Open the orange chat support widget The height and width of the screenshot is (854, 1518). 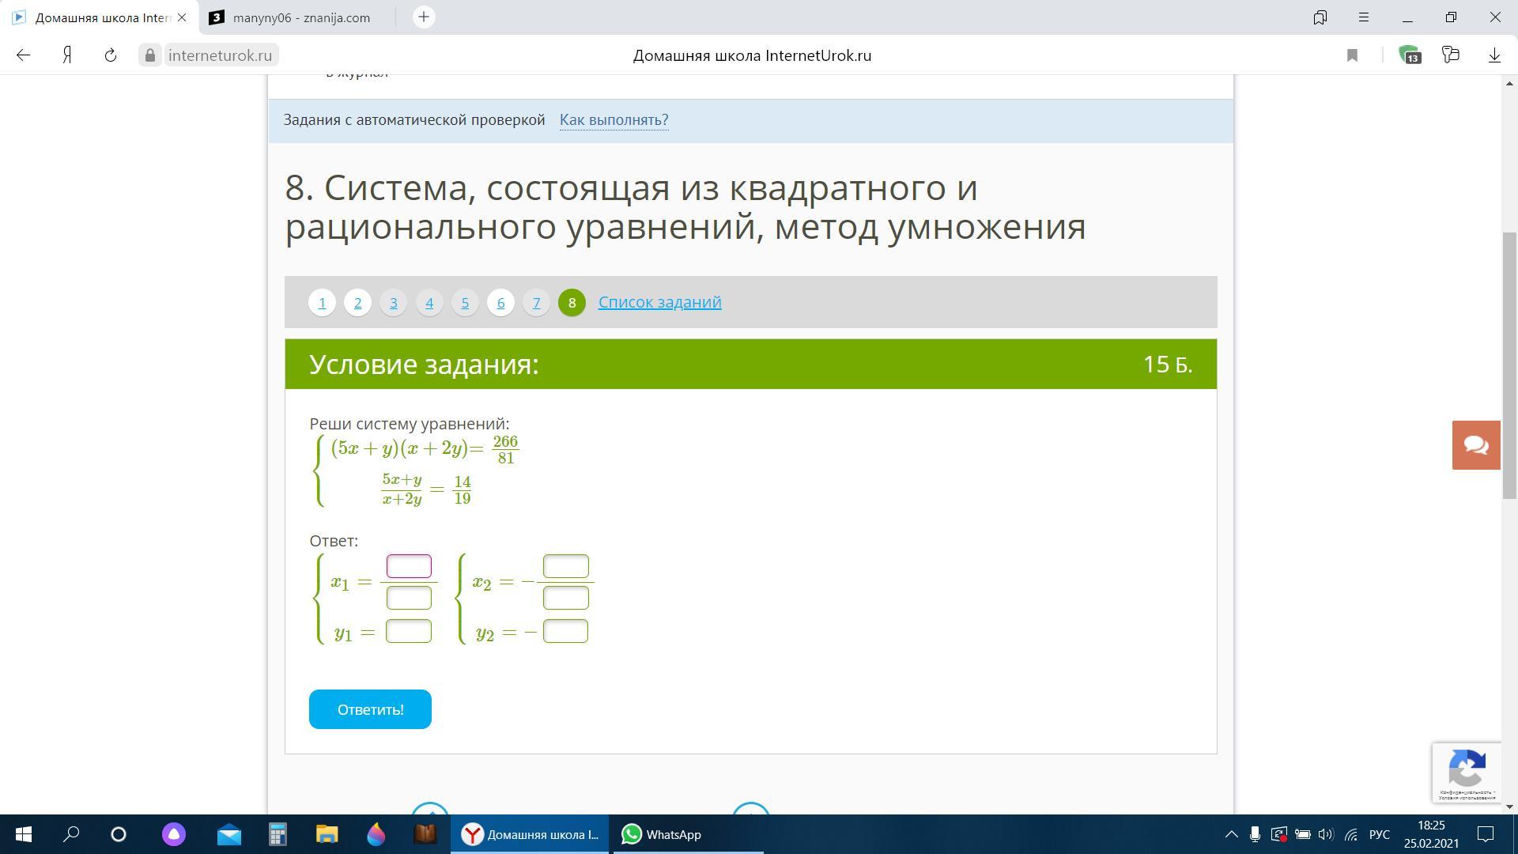[x=1476, y=445]
